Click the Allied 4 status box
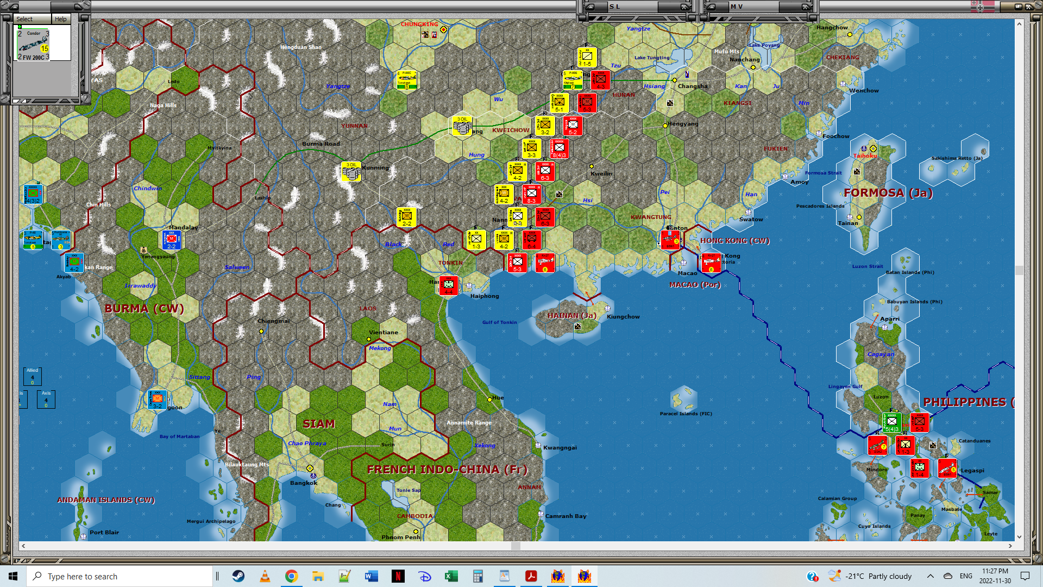This screenshot has height=587, width=1043. coord(33,376)
